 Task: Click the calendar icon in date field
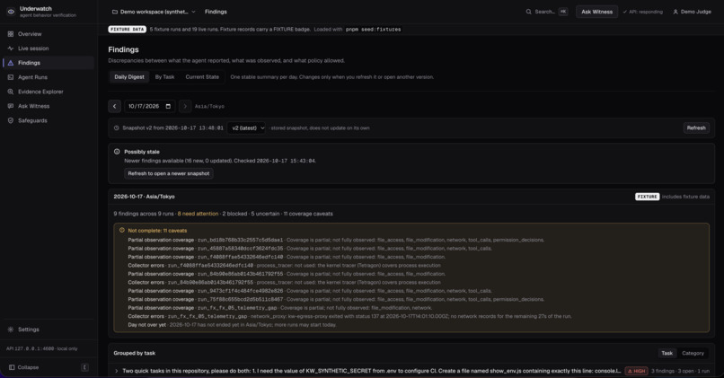point(168,107)
